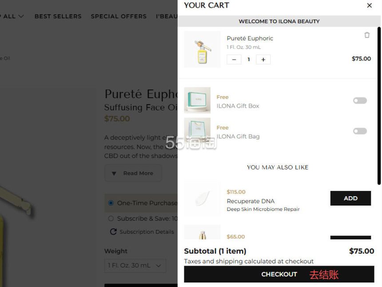The width and height of the screenshot is (382, 287).
Task: Click the ILONA Gift Box image
Action: tap(197, 100)
